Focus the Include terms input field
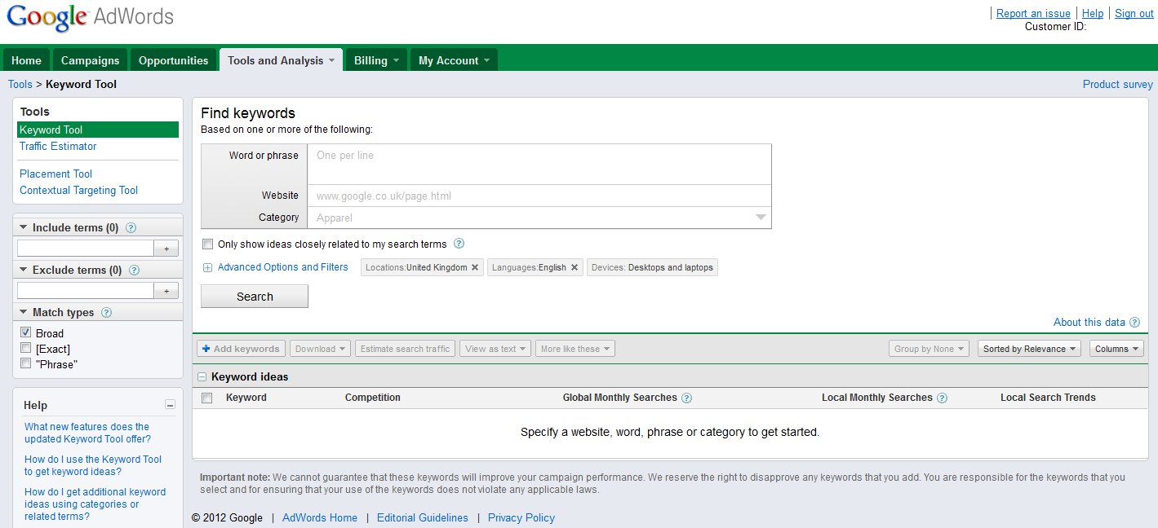1158x528 pixels. 86,248
